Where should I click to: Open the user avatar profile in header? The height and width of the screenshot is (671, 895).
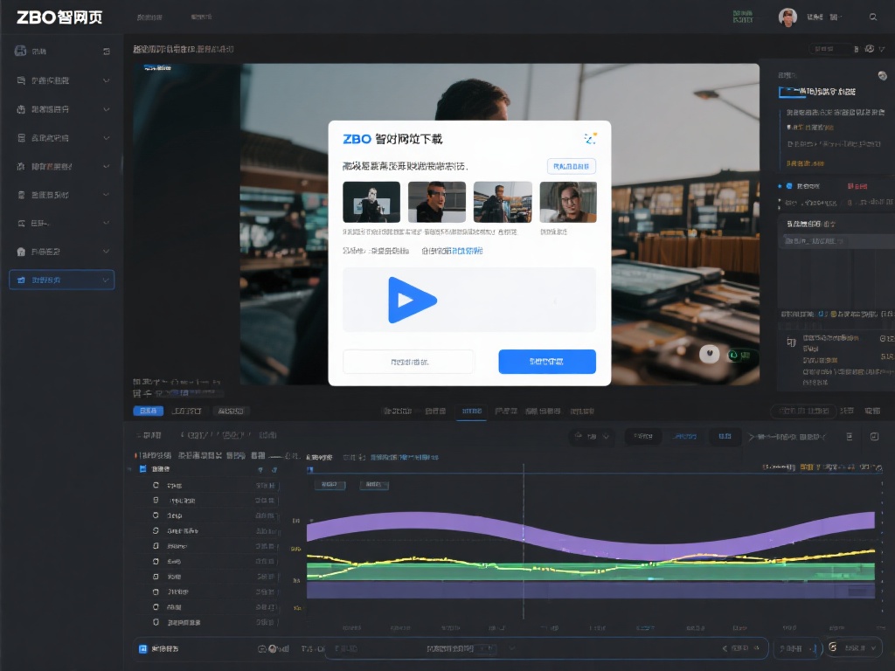[787, 17]
